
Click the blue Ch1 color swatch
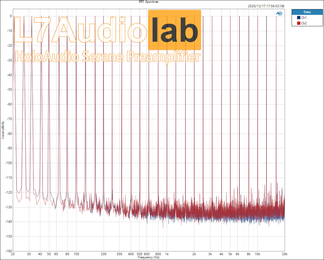point(299,18)
